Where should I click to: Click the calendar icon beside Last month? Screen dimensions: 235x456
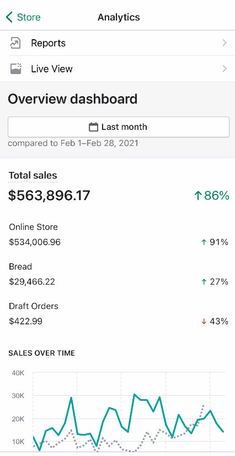pyautogui.click(x=93, y=127)
